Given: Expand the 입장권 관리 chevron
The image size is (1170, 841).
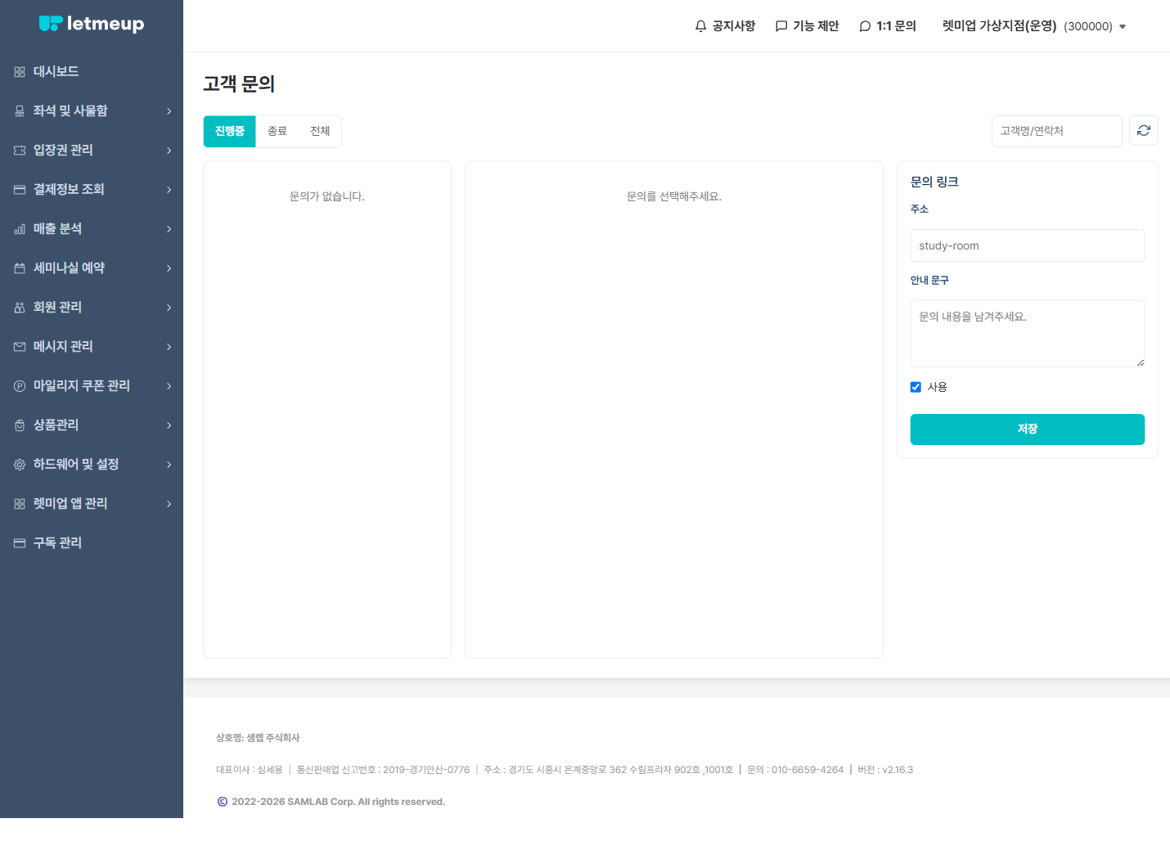Looking at the screenshot, I should (169, 151).
